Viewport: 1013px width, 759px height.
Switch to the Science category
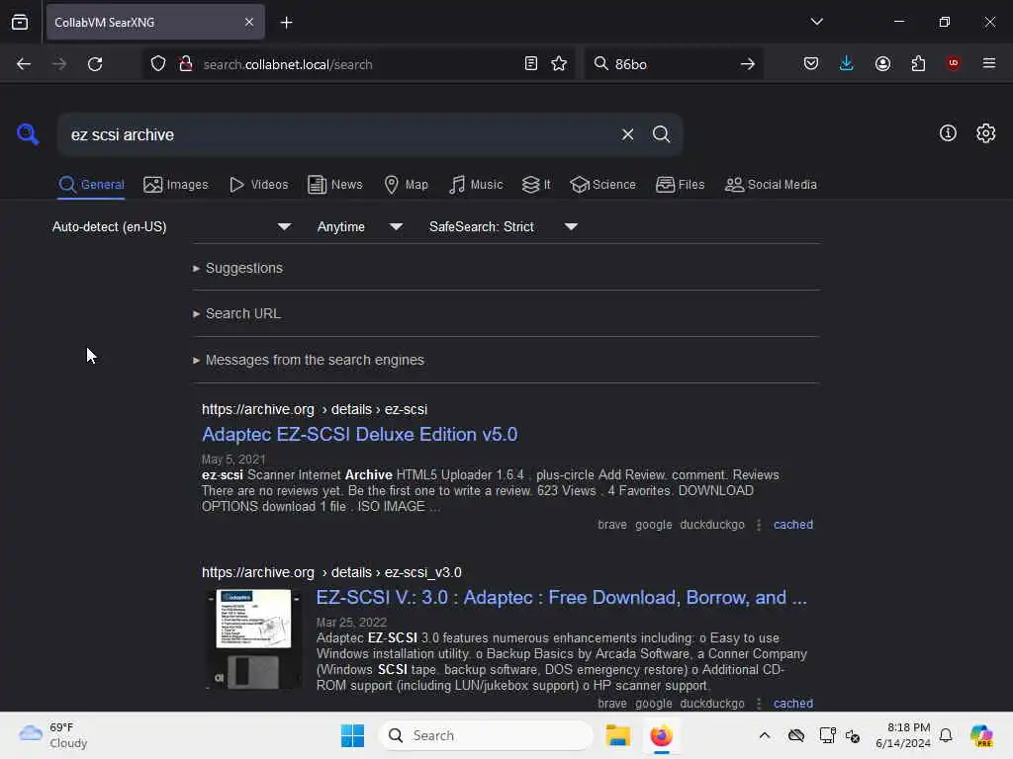click(603, 185)
